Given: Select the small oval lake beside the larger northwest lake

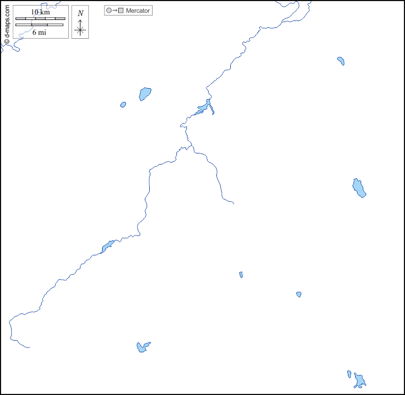Looking at the screenshot, I should [123, 104].
